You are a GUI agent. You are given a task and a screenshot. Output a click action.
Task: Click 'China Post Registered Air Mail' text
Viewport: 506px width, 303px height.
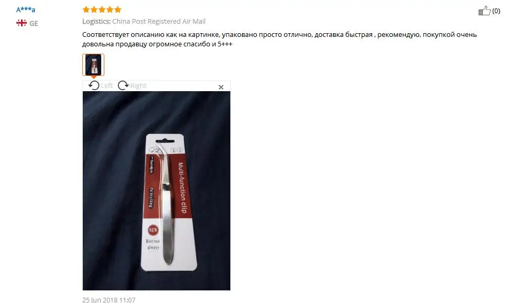click(x=159, y=21)
